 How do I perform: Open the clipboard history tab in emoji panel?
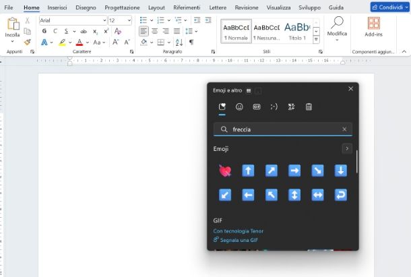point(309,106)
